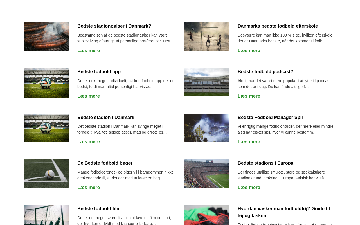Click 'Læs mere' under Bedste fodbold podcast
Screen dimensions: 360x225
(x=249, y=96)
